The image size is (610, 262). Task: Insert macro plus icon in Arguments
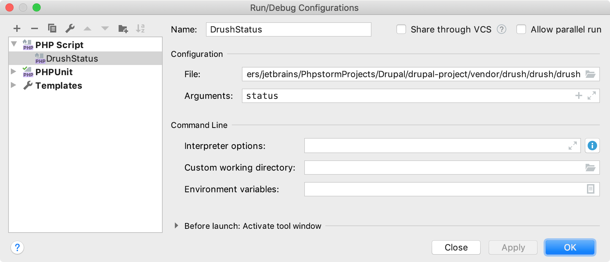coord(579,96)
